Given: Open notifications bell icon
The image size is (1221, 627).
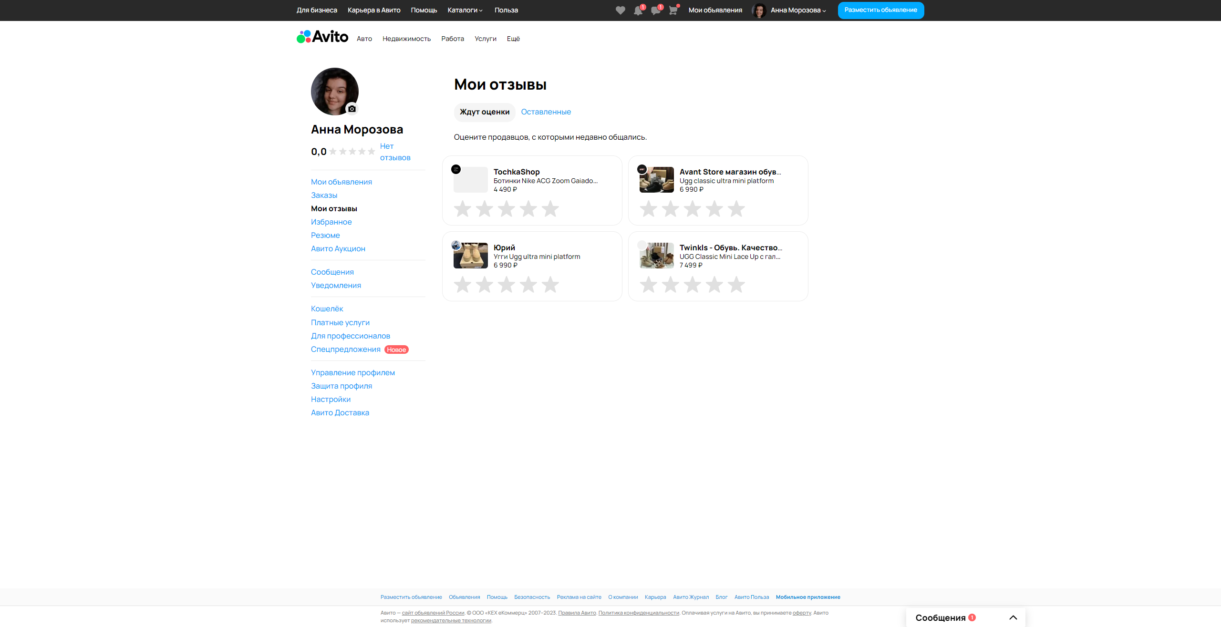Looking at the screenshot, I should coord(638,10).
